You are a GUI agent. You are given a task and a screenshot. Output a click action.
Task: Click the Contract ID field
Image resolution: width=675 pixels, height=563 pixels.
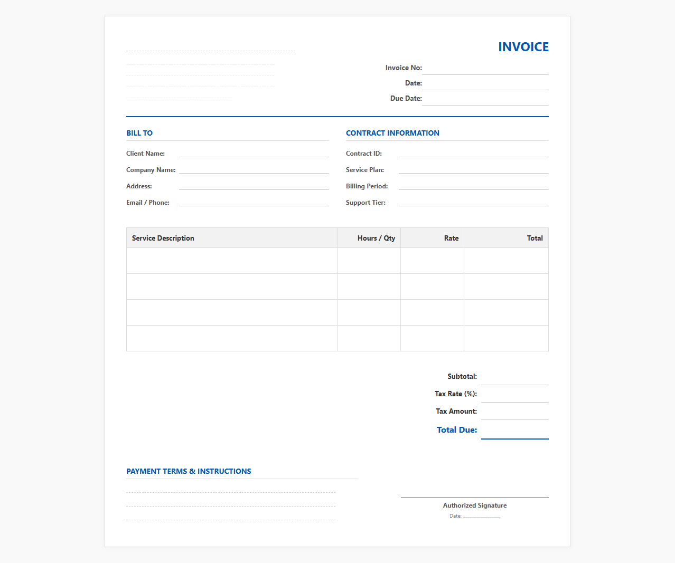click(474, 153)
